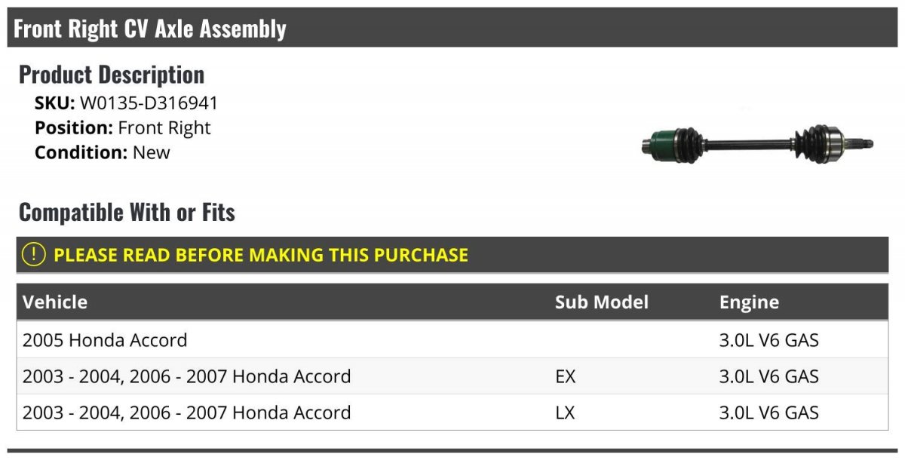Click the Compatible With or Fits heading
Image resolution: width=905 pixels, height=460 pixels.
coord(127,213)
